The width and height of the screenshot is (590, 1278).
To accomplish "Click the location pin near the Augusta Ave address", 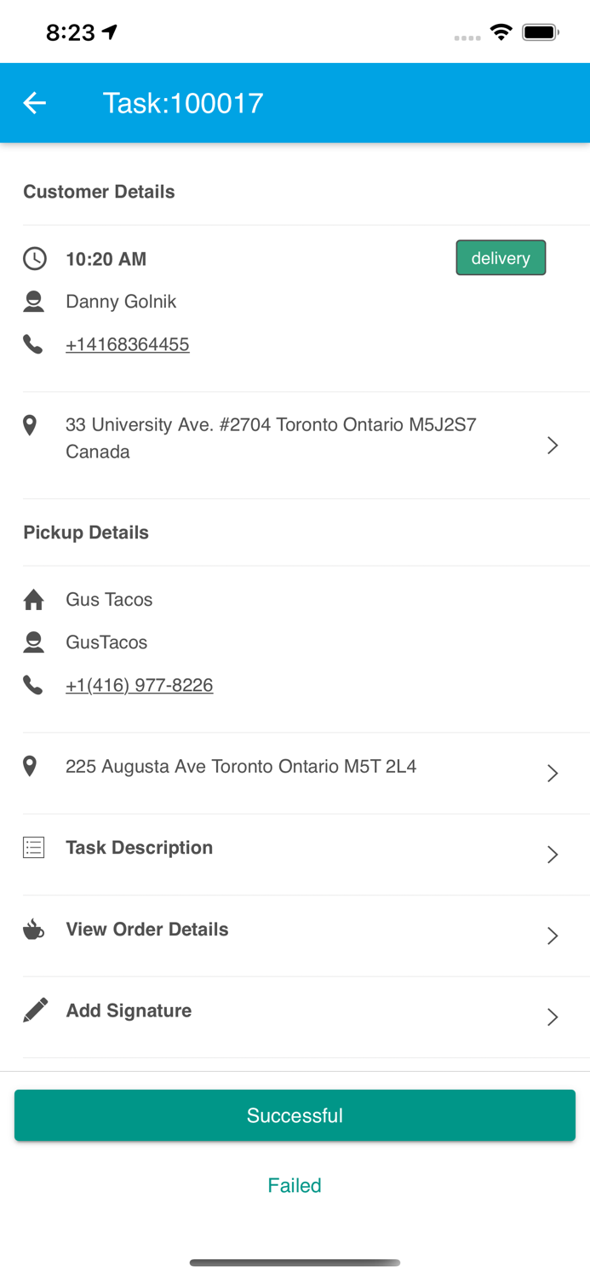I will 30,765.
